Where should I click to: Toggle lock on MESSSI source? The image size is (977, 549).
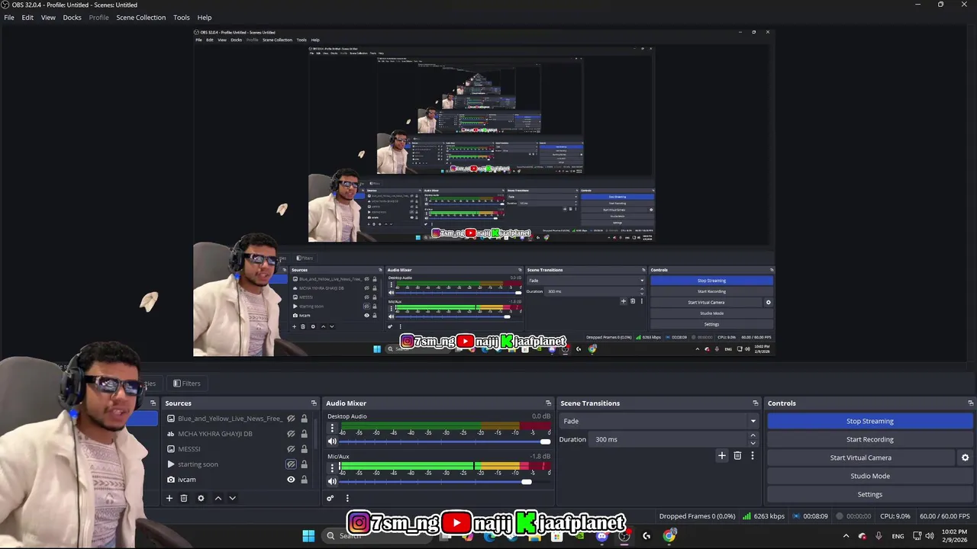(304, 449)
